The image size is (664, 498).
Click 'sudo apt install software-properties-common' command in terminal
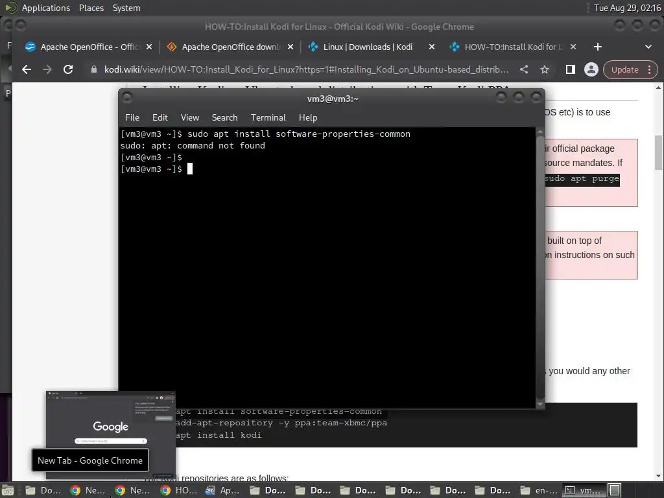coord(298,134)
